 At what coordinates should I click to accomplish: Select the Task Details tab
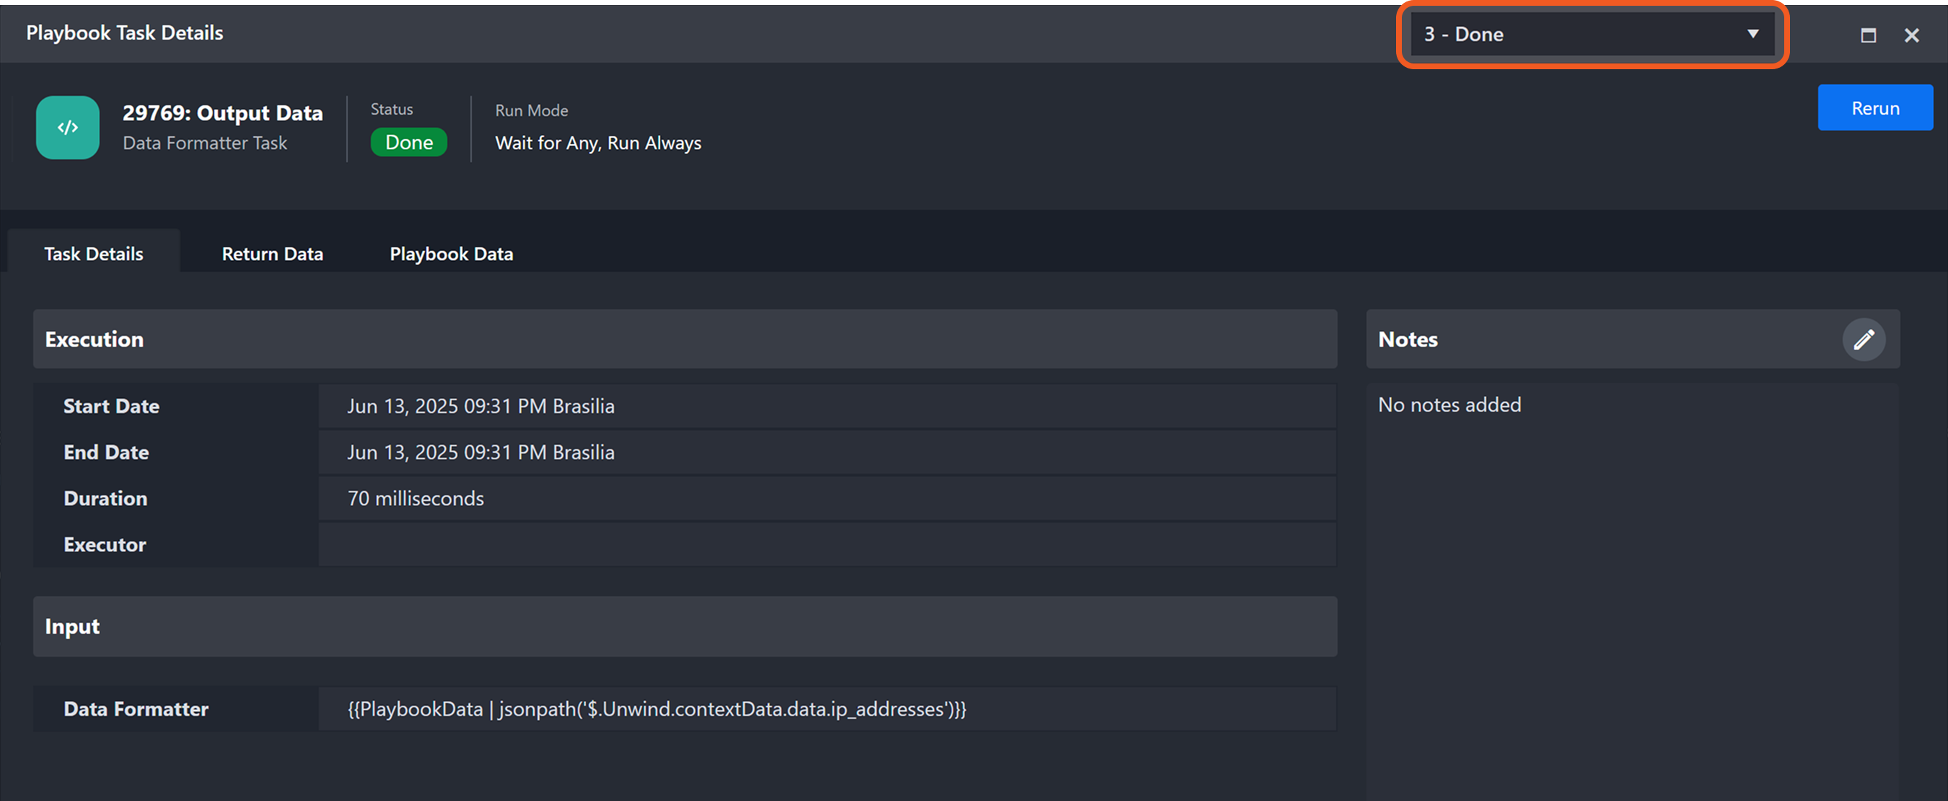(x=94, y=254)
